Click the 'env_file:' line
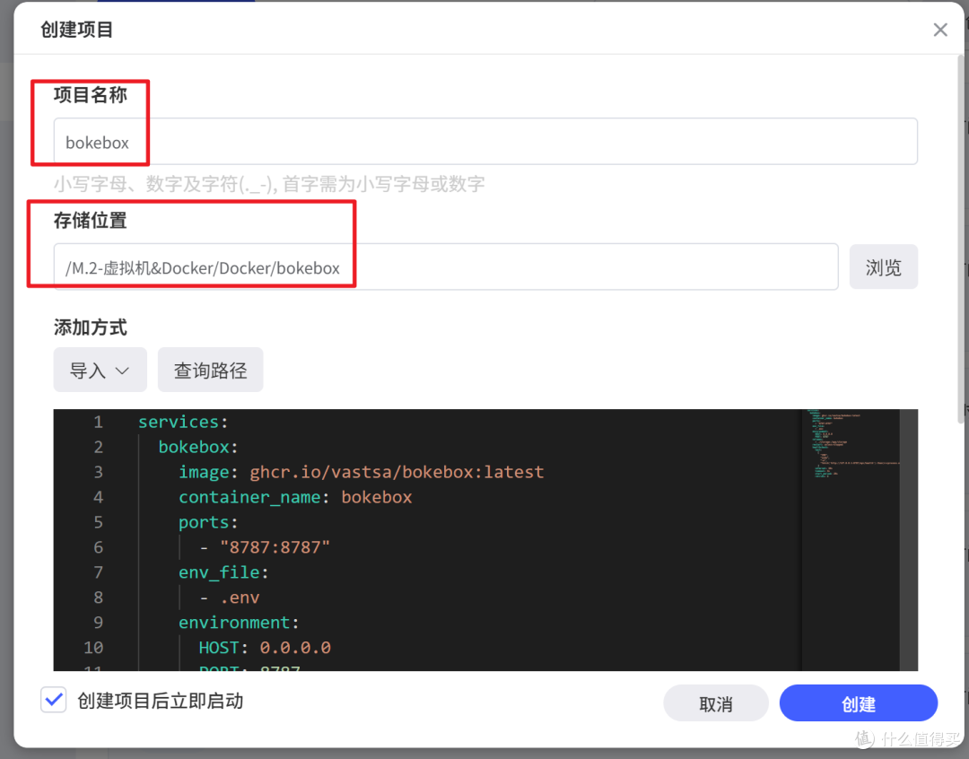 tap(223, 572)
